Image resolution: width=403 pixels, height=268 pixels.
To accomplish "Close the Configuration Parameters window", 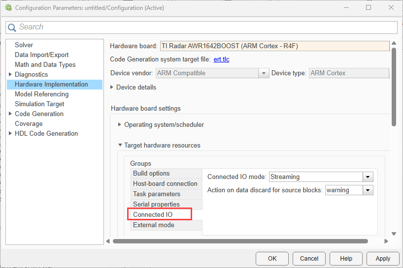I will pos(391,8).
